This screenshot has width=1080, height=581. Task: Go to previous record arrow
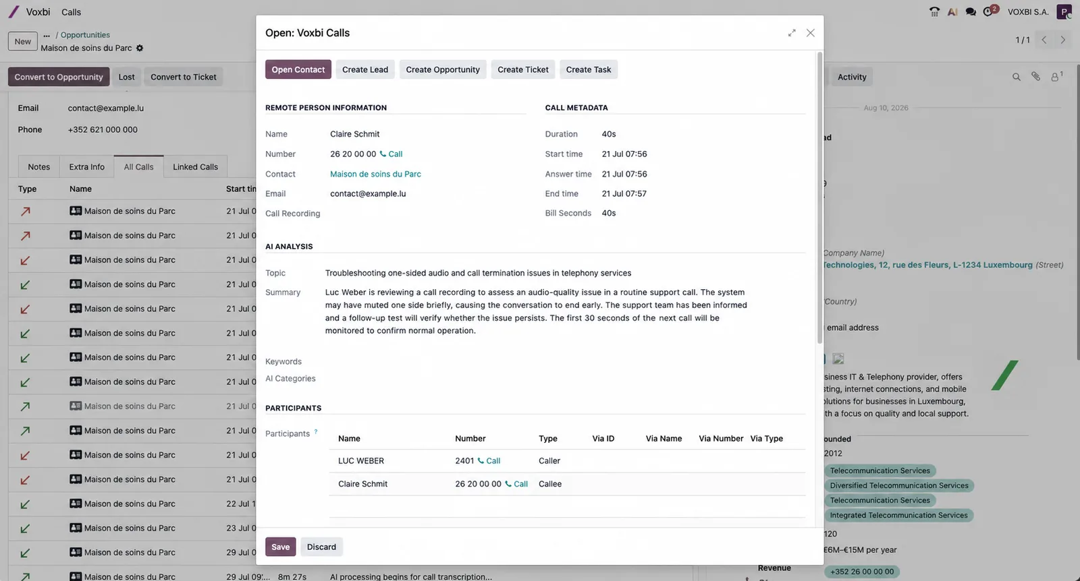coord(1044,40)
